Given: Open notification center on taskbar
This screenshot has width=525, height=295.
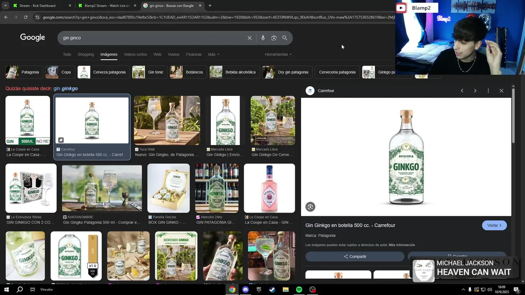Looking at the screenshot, I should point(516,290).
